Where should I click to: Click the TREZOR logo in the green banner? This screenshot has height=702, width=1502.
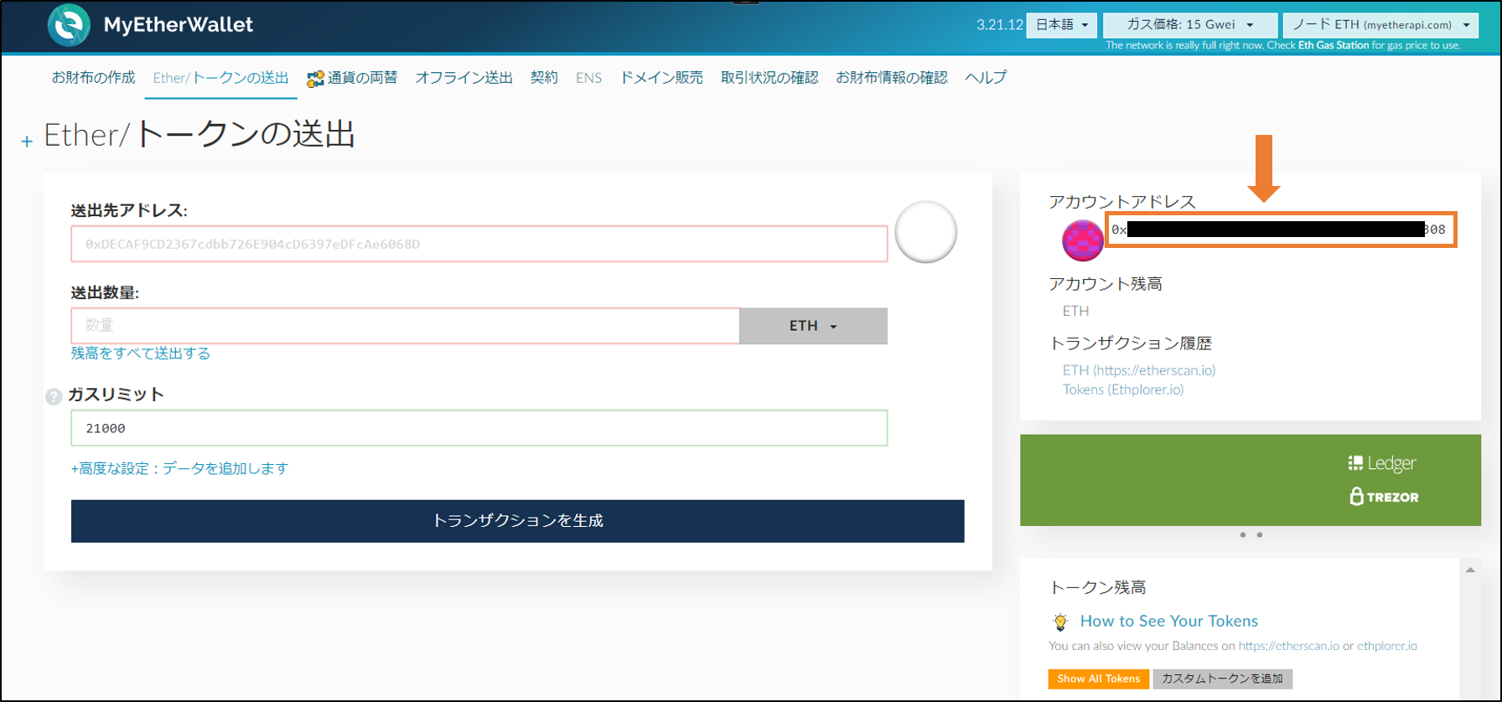(1384, 497)
